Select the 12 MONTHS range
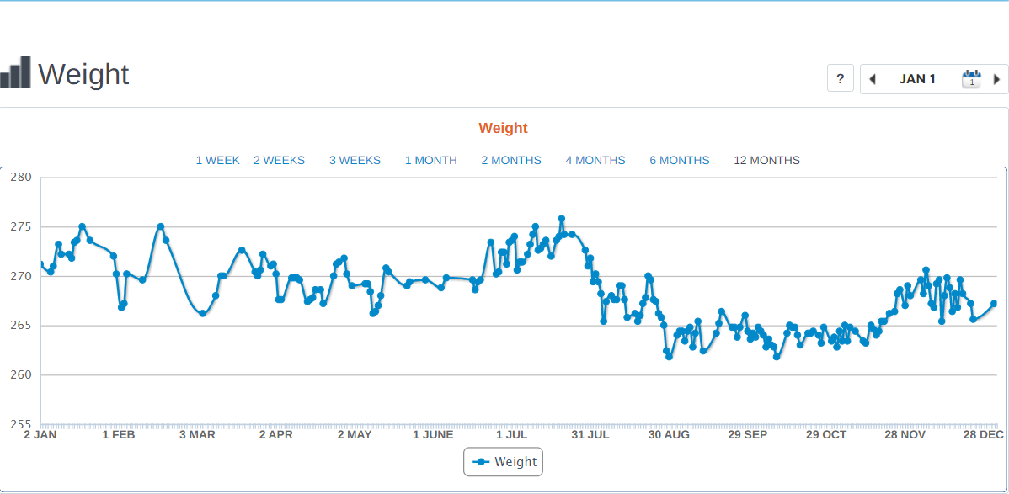Screen dimensions: 1009x494 pos(767,160)
